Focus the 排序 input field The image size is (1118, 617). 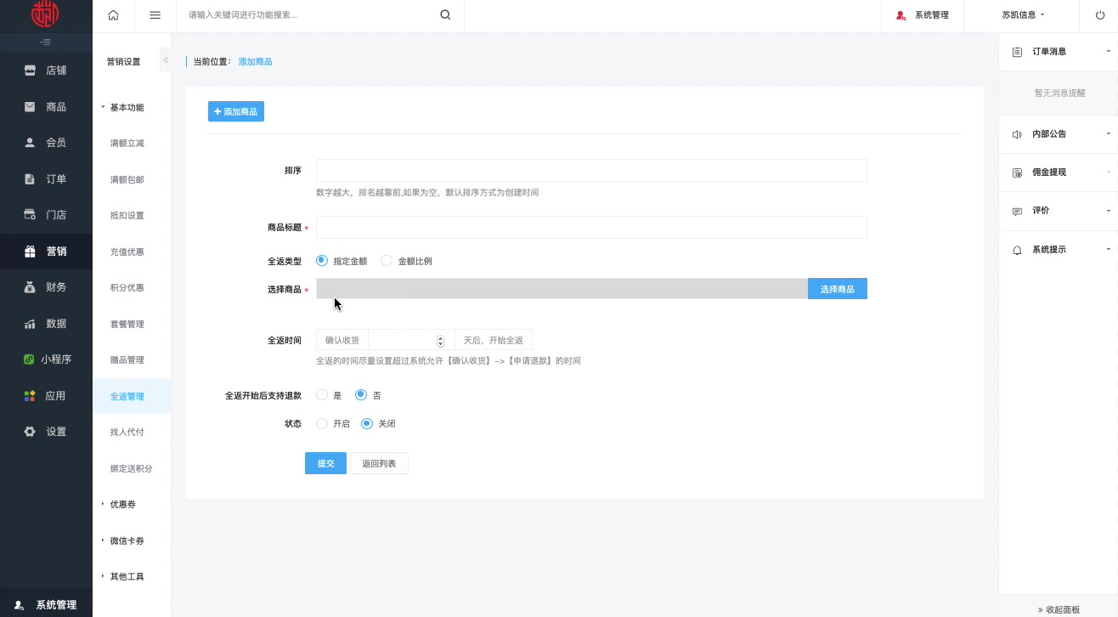click(591, 170)
